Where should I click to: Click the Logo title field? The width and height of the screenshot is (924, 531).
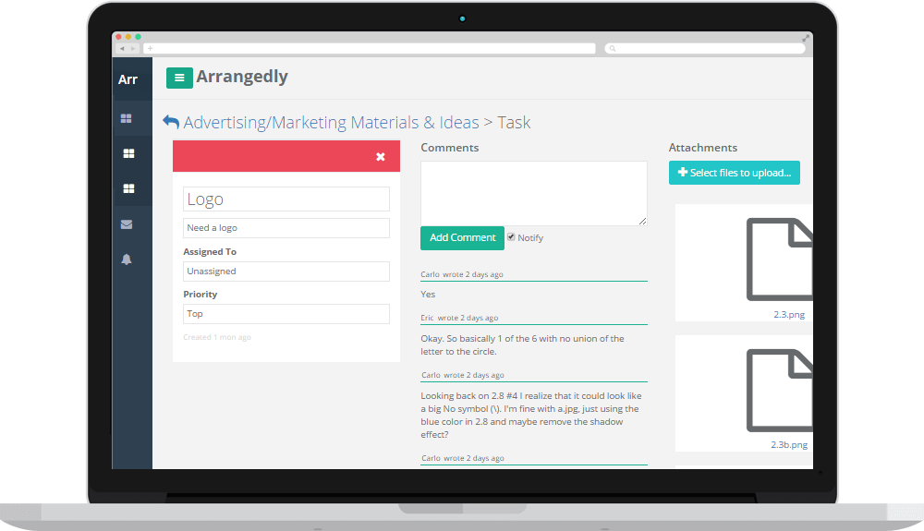tap(286, 199)
